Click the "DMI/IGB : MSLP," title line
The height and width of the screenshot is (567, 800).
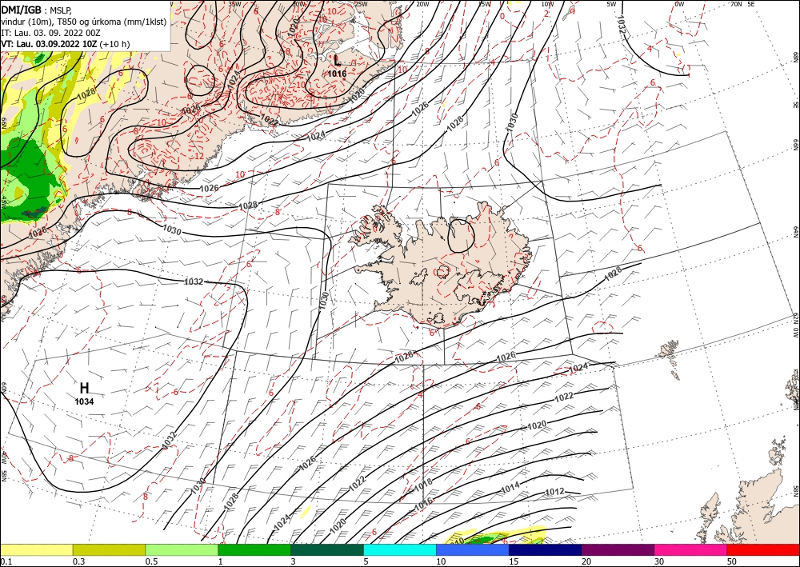37,10
